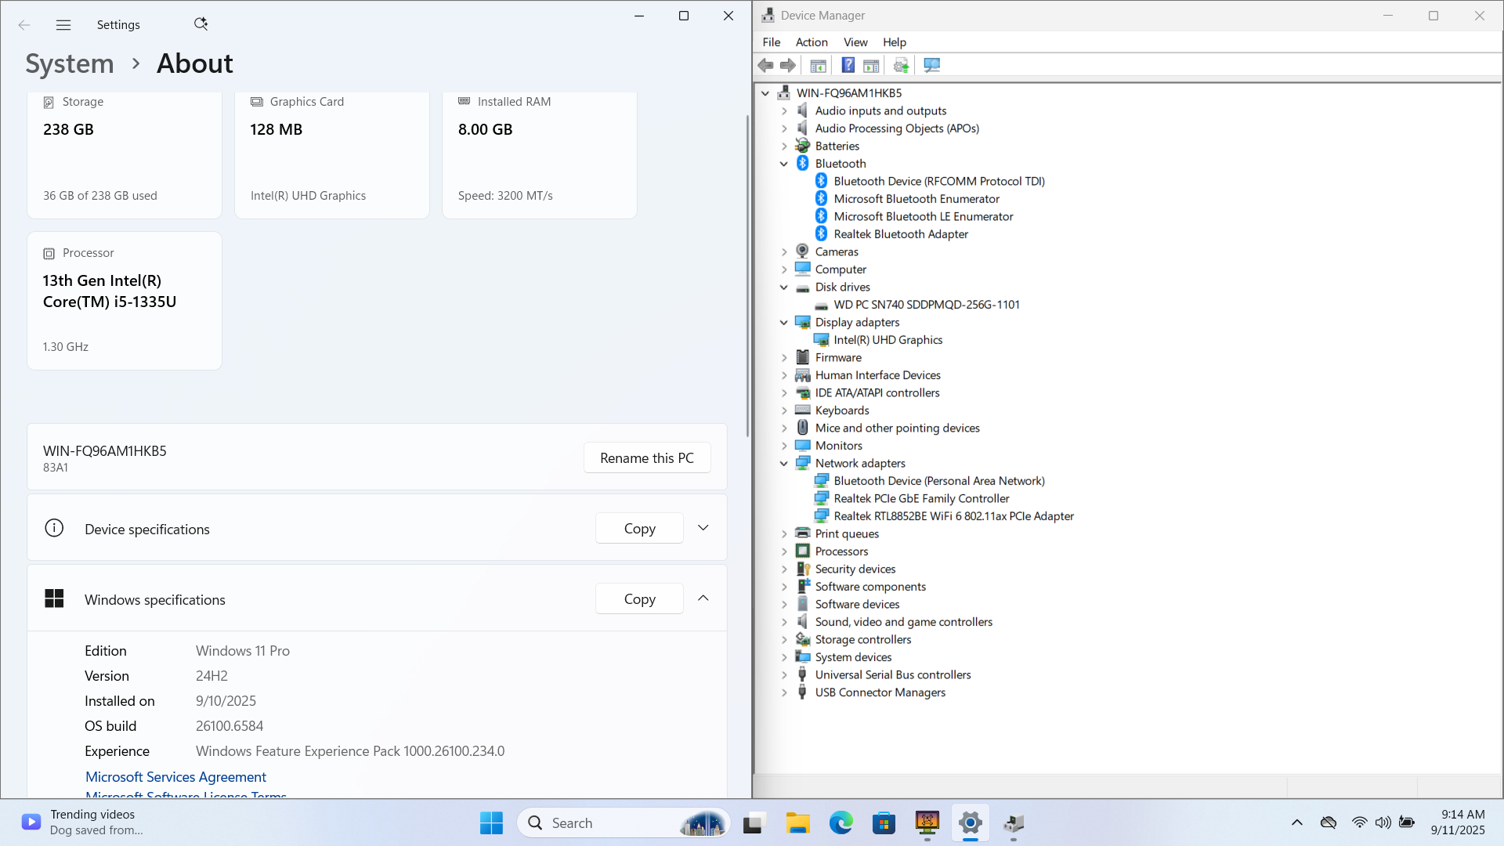
Task: Open Microsoft Store from the taskbar
Action: pyautogui.click(x=884, y=823)
